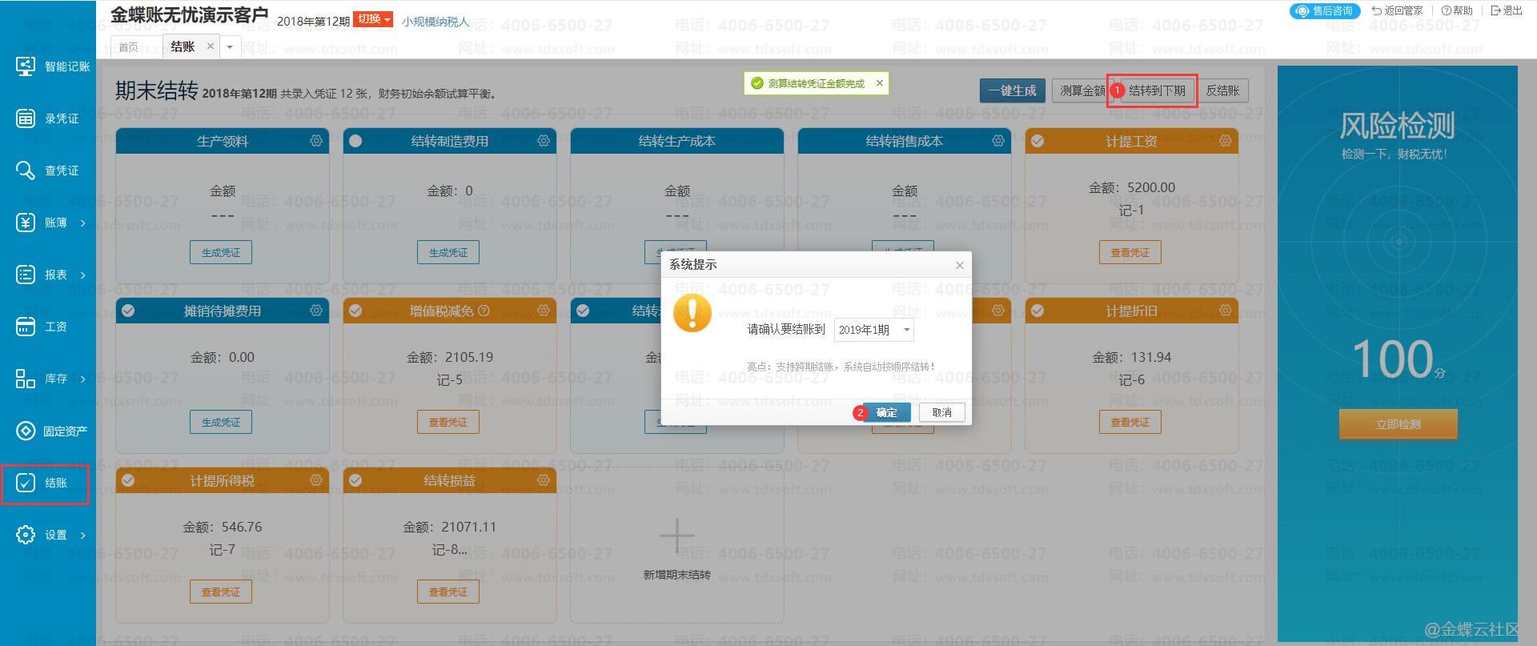Viewport: 1537px width, 646px height.
Task: Uncheck the 计提折旧 card checkbox
Action: pyautogui.click(x=1037, y=311)
